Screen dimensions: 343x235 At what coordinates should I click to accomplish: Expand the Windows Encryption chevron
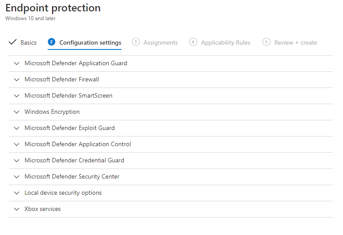pos(17,112)
